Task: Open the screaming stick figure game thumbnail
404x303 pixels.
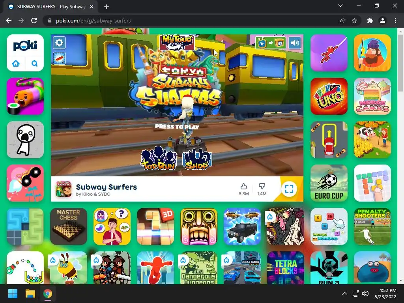Action: click(25, 140)
